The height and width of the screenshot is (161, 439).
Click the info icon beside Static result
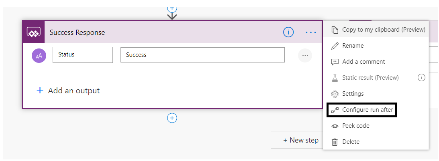pyautogui.click(x=421, y=77)
